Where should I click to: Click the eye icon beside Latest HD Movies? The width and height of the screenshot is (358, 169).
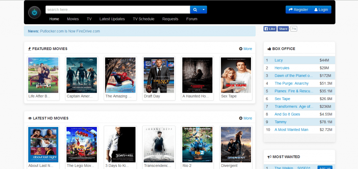30,118
